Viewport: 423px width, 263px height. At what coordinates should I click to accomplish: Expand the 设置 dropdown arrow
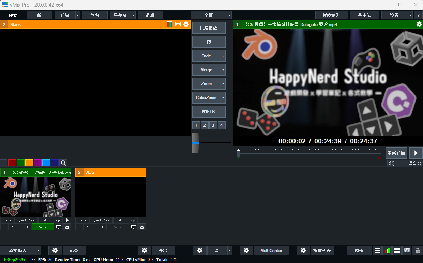410,15
